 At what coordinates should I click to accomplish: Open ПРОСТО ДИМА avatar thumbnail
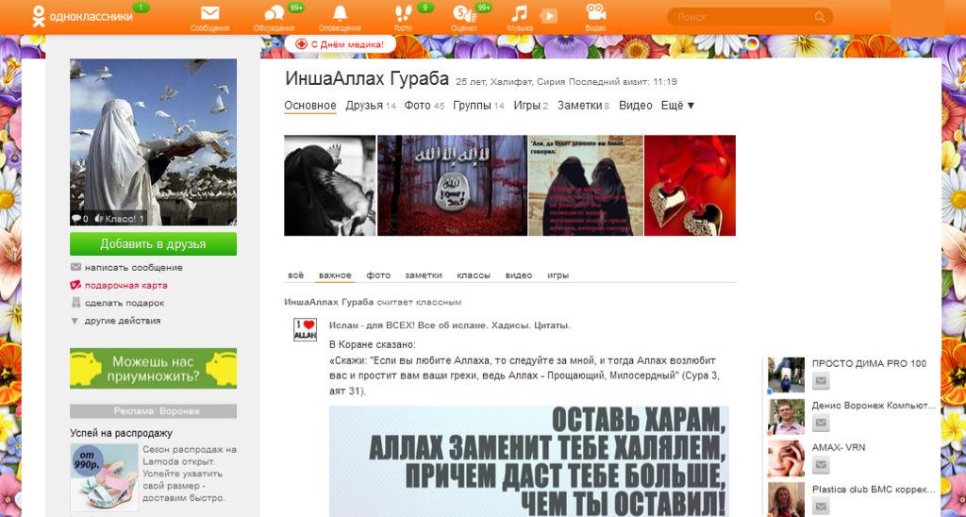(x=786, y=375)
